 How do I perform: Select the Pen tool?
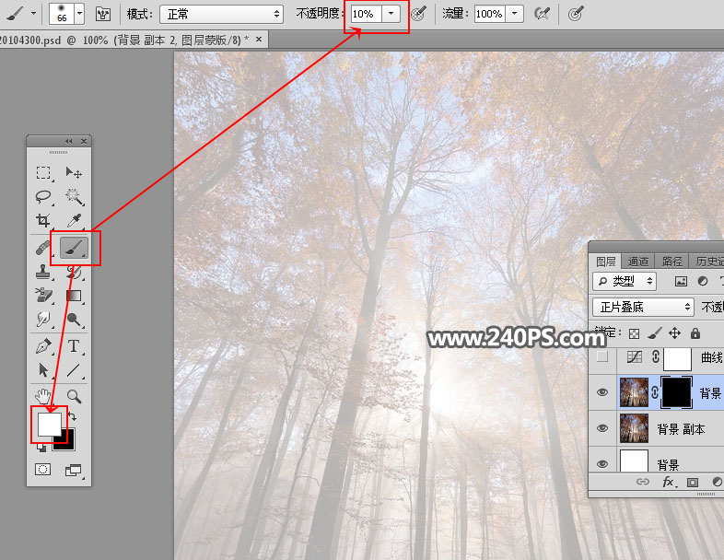43,346
